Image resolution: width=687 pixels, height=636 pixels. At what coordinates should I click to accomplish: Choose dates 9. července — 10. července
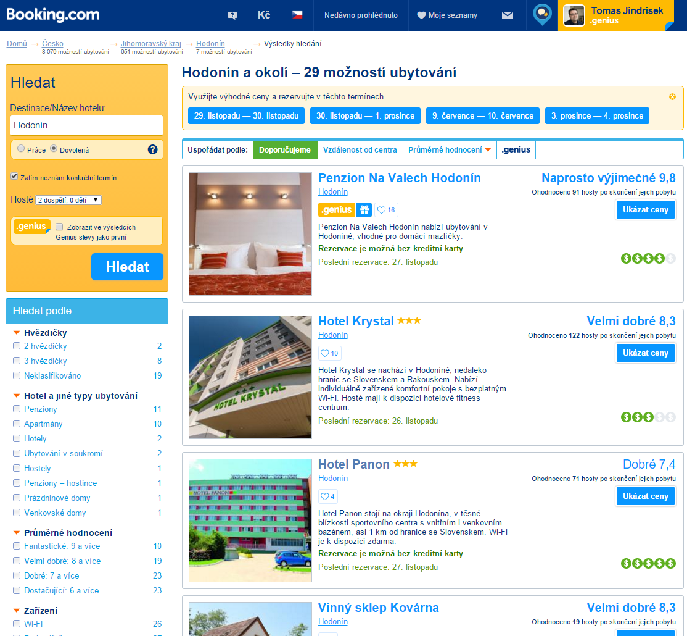tap(482, 116)
